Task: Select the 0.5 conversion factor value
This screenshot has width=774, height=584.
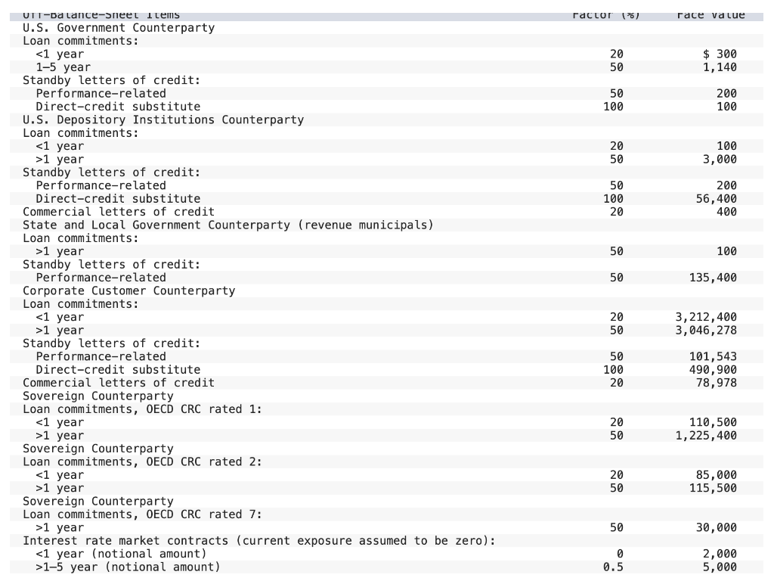Action: (x=613, y=567)
